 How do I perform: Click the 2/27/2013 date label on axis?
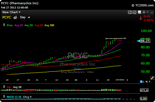click(x=120, y=80)
